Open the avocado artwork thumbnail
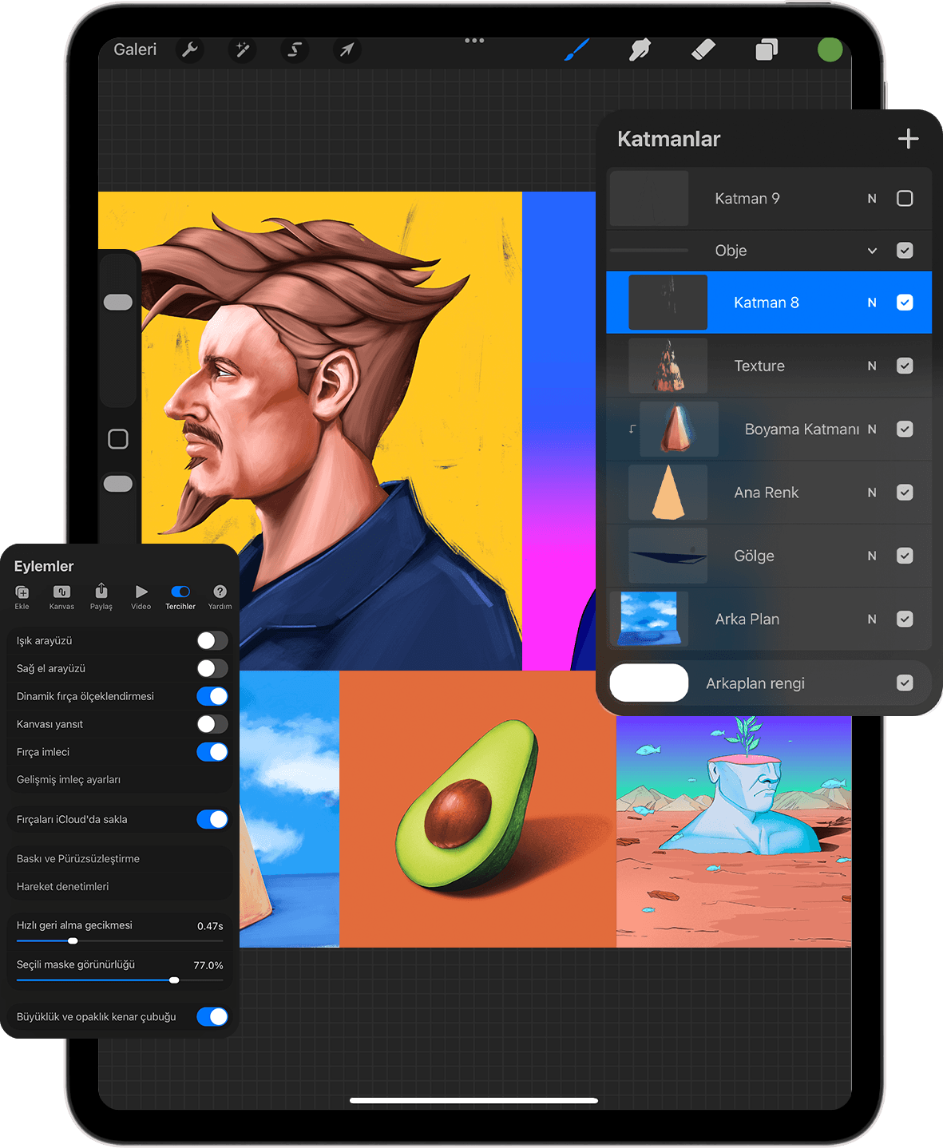 (477, 809)
